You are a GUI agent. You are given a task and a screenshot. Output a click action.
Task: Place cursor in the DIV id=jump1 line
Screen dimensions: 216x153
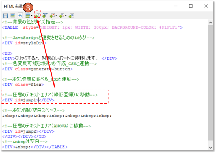pyautogui.click(x=28, y=100)
